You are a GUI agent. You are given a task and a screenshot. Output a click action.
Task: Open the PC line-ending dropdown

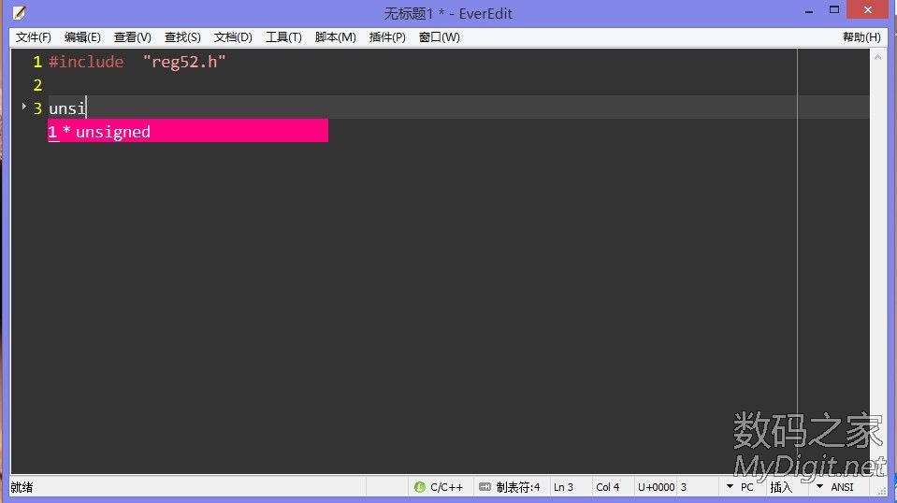pyautogui.click(x=731, y=487)
